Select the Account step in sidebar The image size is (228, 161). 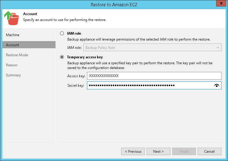[29, 45]
